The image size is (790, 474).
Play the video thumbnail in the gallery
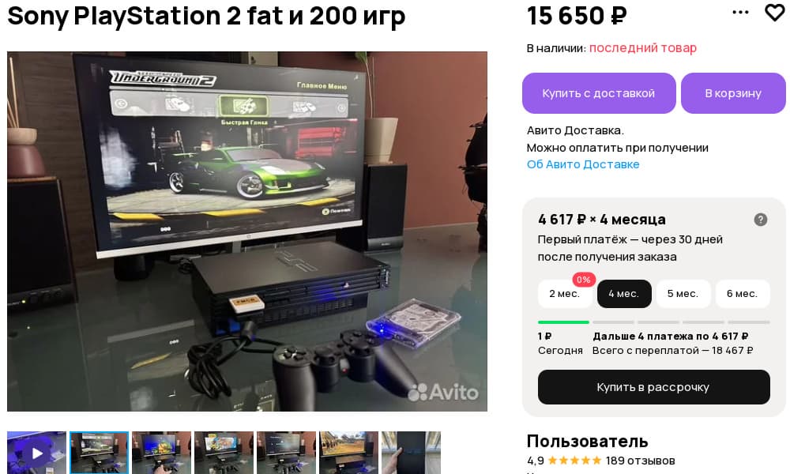37,453
